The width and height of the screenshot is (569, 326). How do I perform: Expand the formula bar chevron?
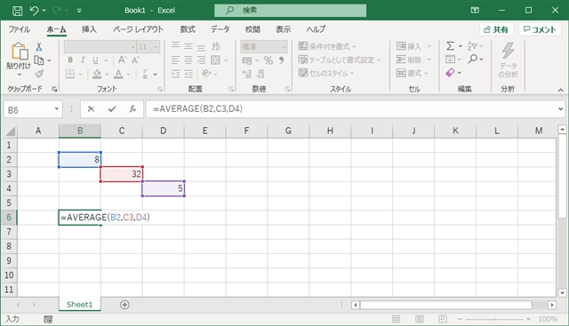561,108
